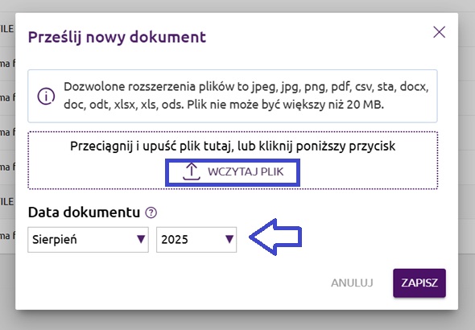Click the dimmed backdrop beneath the dialog
Screen dimensions: 475x330
237,320
